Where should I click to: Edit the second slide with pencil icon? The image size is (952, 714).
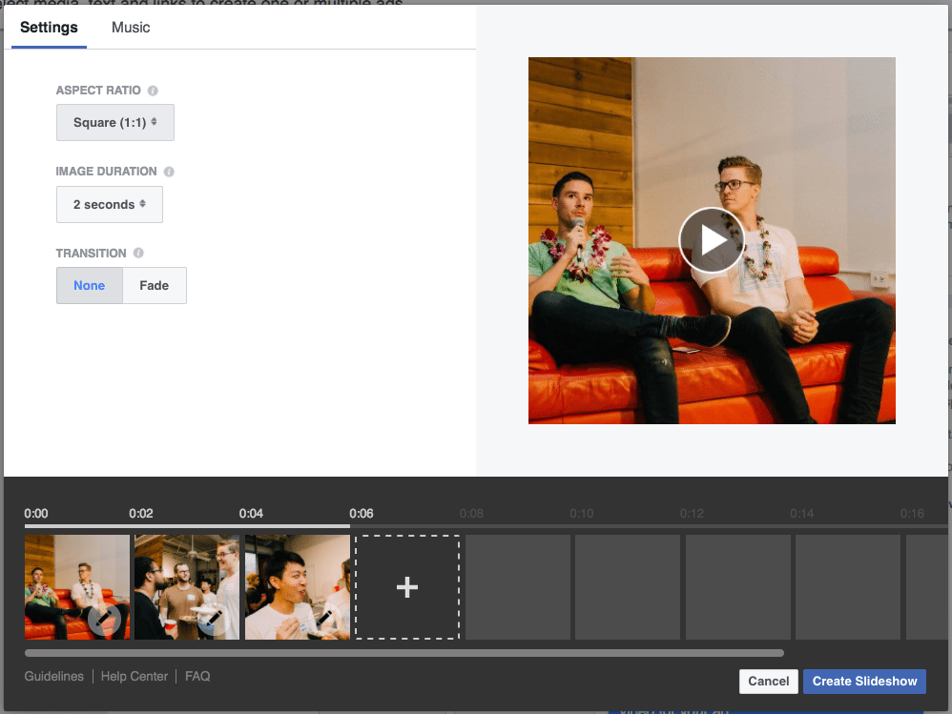click(x=215, y=619)
